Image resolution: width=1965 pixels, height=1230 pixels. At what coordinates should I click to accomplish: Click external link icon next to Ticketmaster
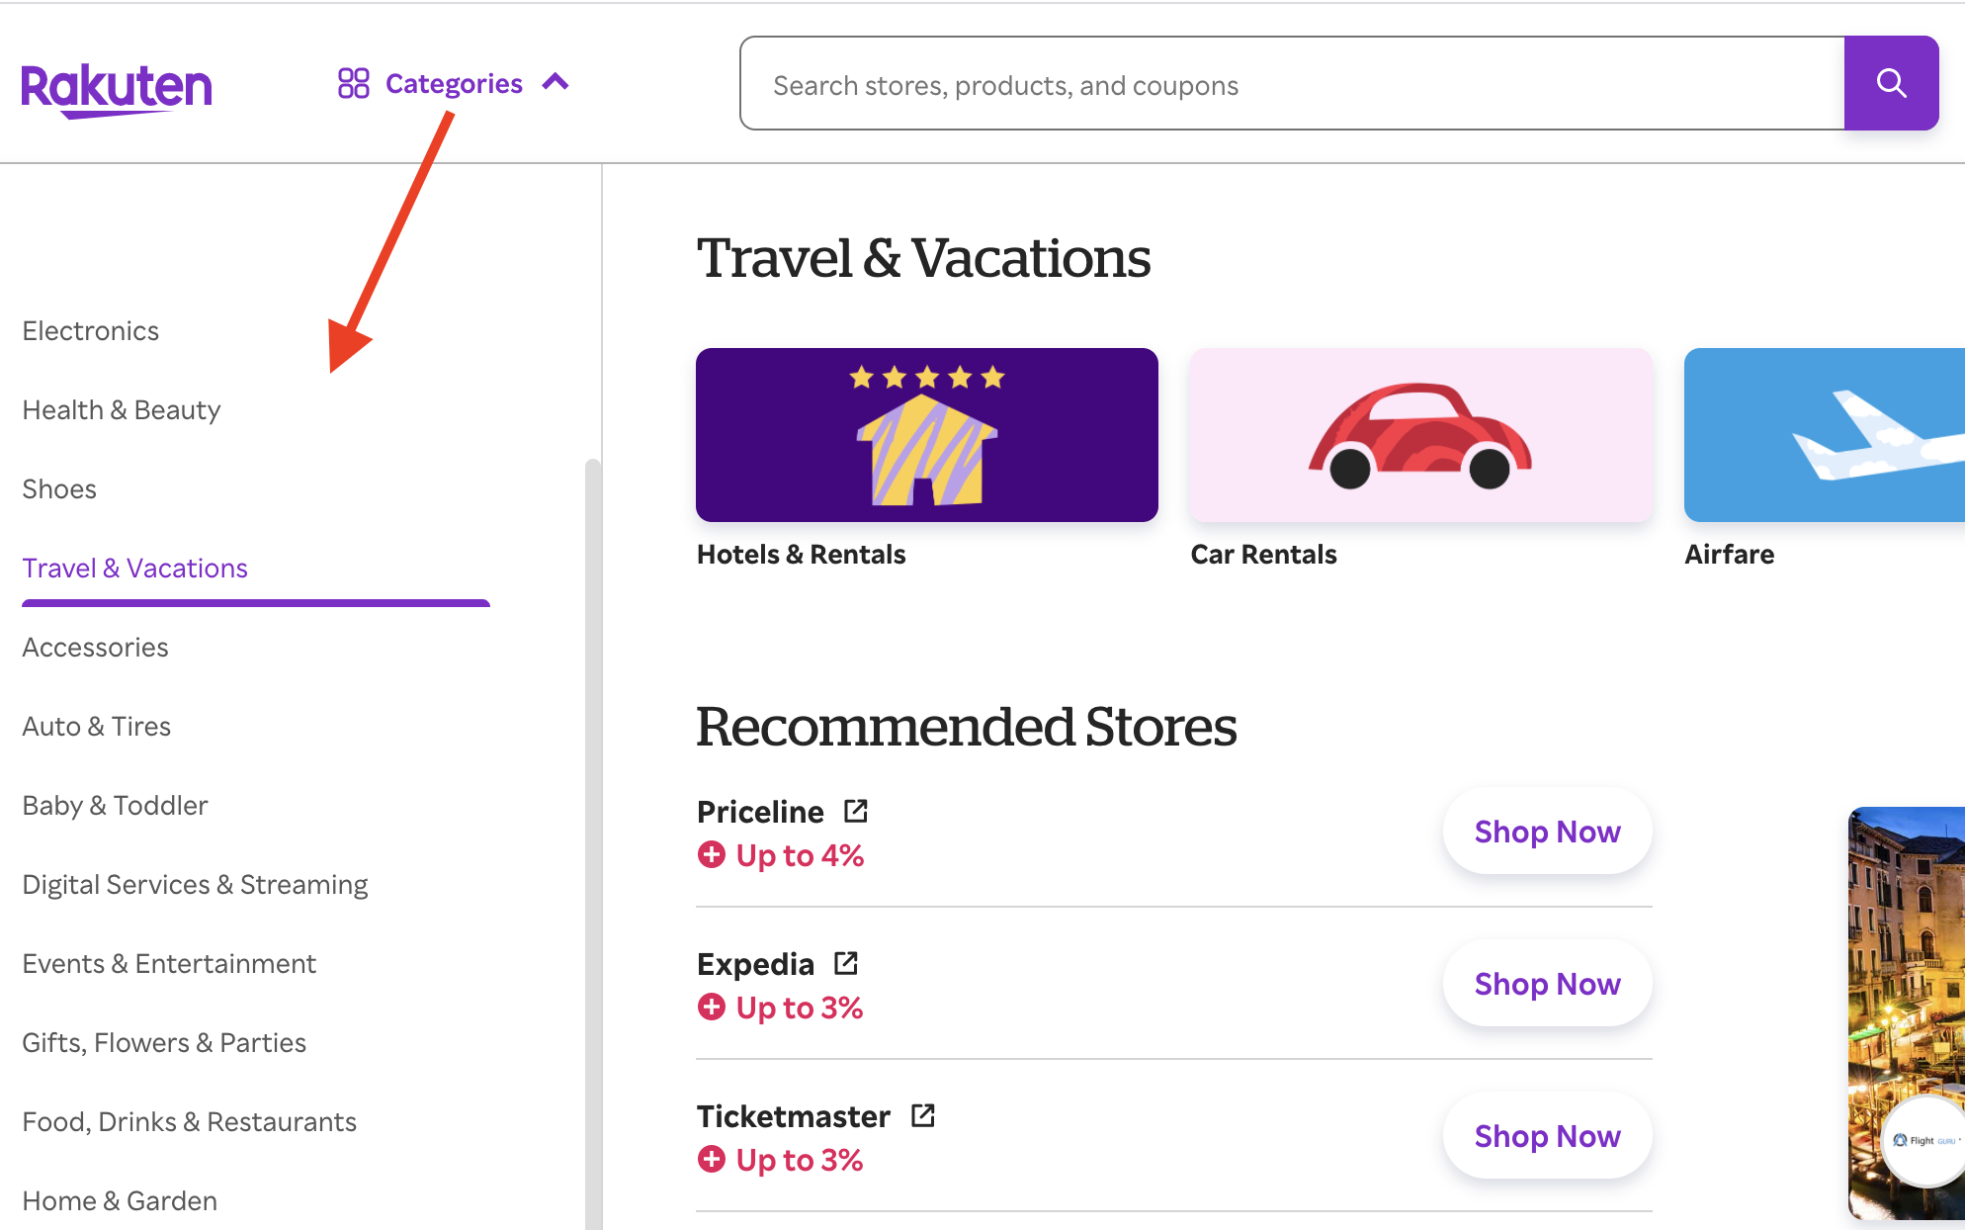[x=923, y=1115]
